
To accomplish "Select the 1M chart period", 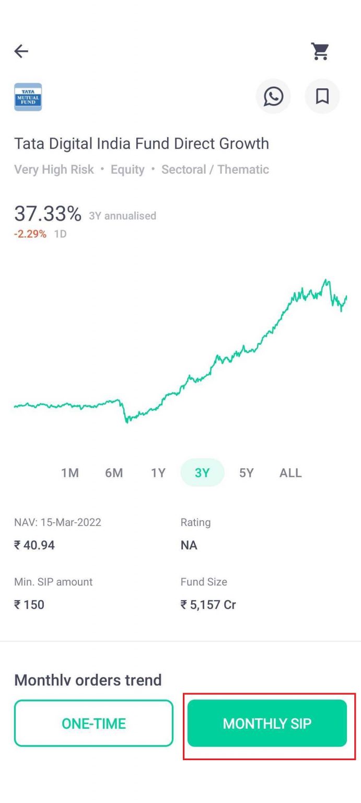I will click(x=69, y=473).
